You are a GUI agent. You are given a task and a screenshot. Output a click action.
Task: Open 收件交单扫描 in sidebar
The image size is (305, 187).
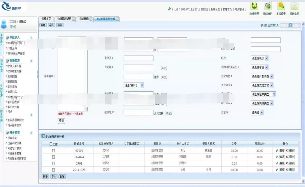coord(14,66)
